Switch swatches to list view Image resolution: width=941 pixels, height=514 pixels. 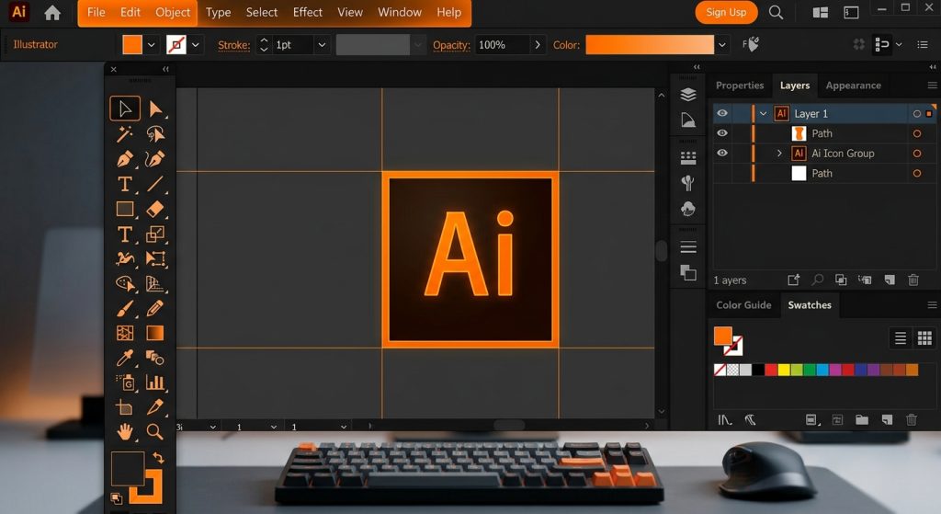[901, 338]
